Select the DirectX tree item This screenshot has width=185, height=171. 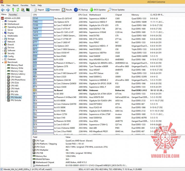[11, 45]
